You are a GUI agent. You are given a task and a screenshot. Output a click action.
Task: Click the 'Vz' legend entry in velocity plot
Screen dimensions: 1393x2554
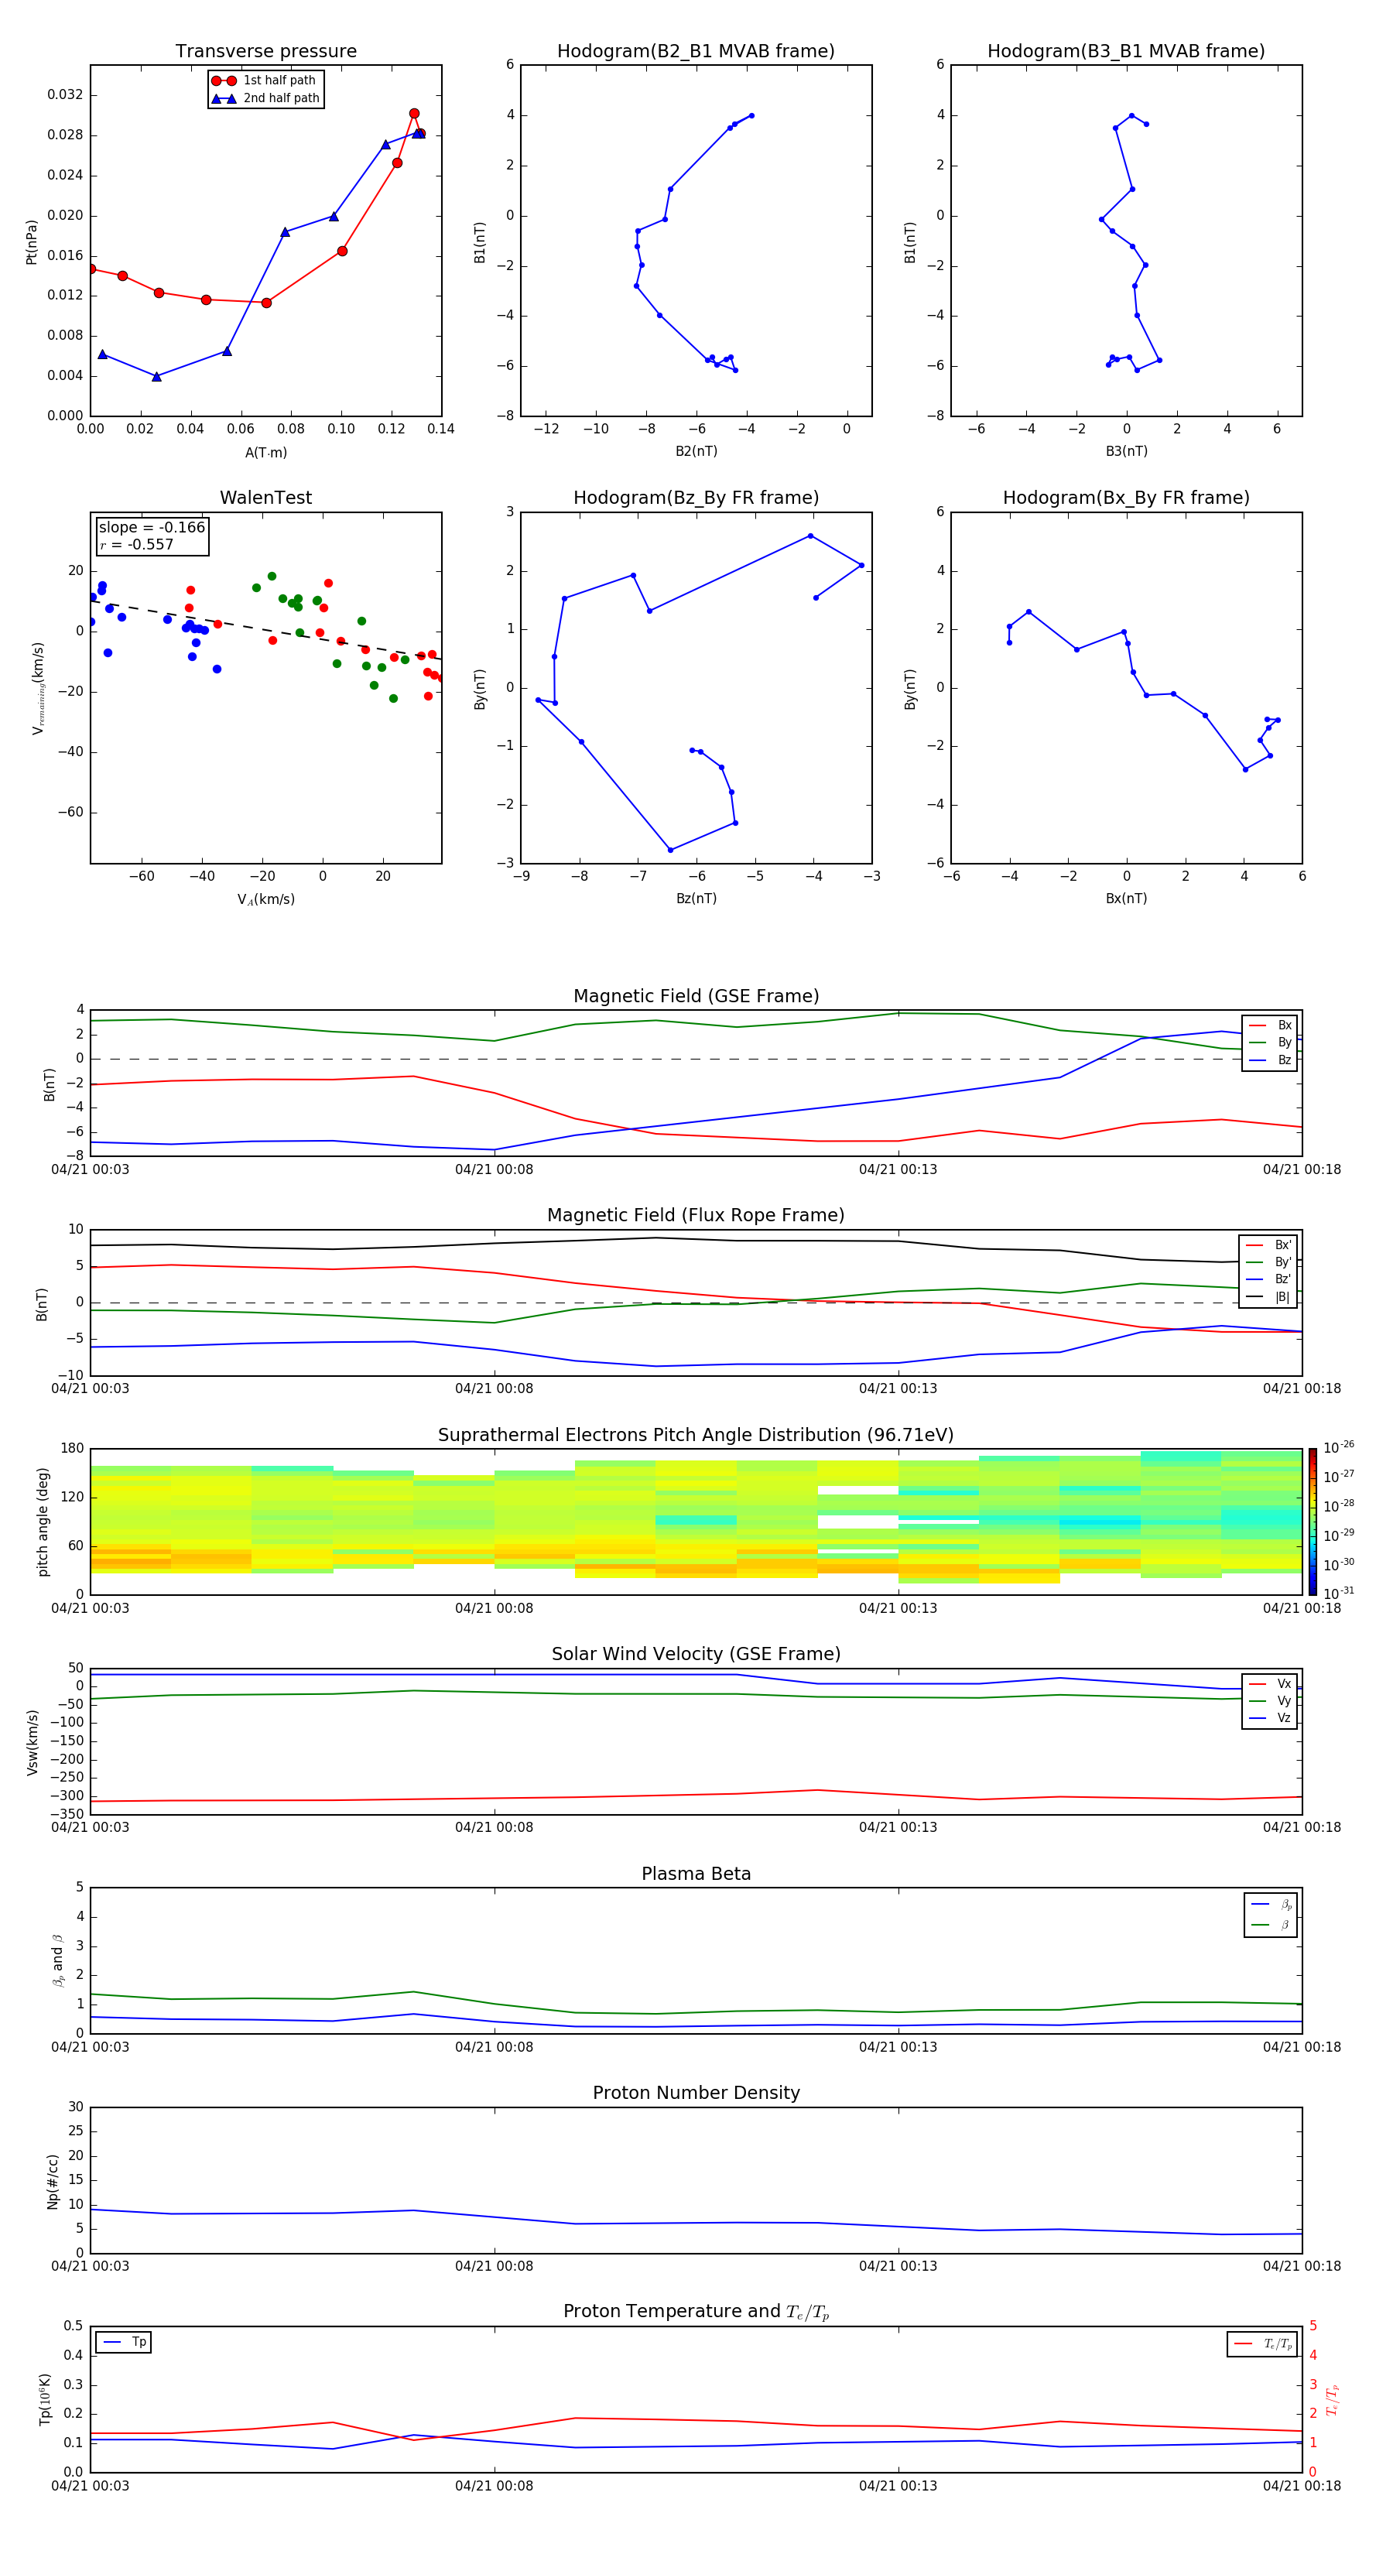pos(1270,1718)
